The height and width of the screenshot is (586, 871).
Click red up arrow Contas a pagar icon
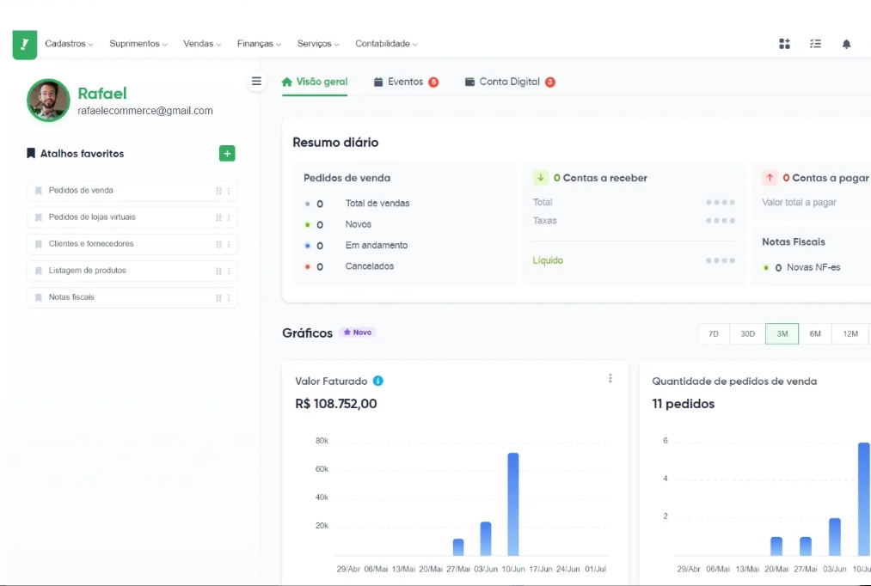click(x=770, y=178)
